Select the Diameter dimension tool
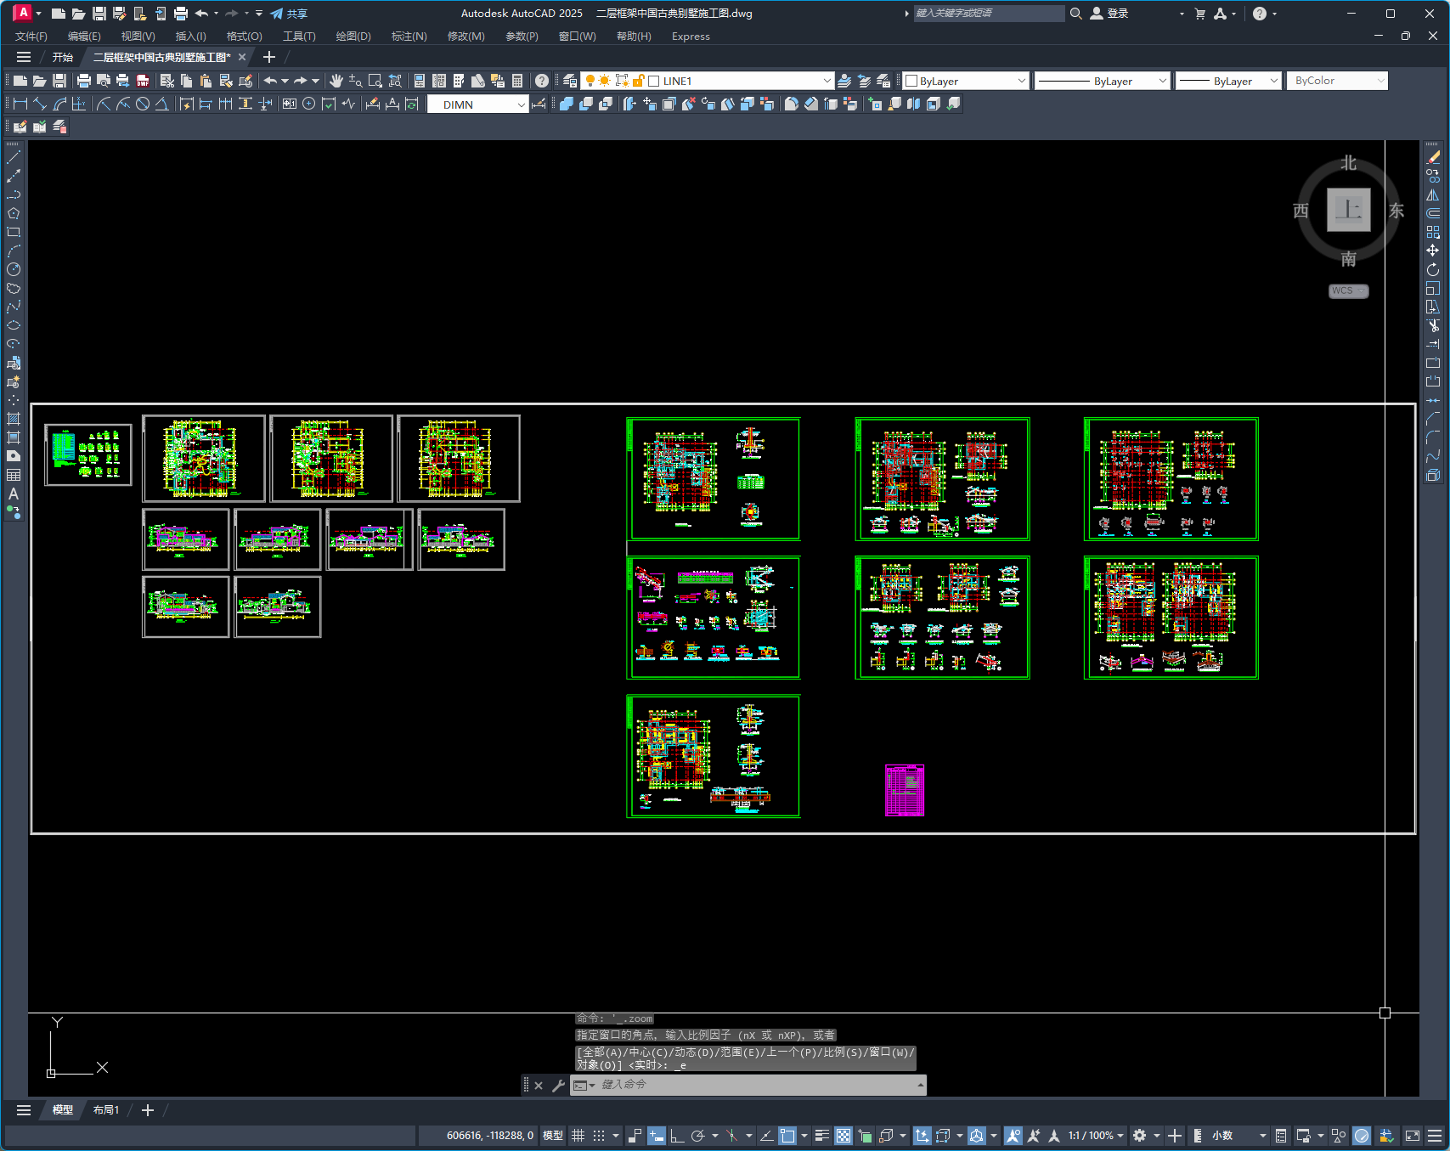The image size is (1450, 1151). (x=143, y=104)
